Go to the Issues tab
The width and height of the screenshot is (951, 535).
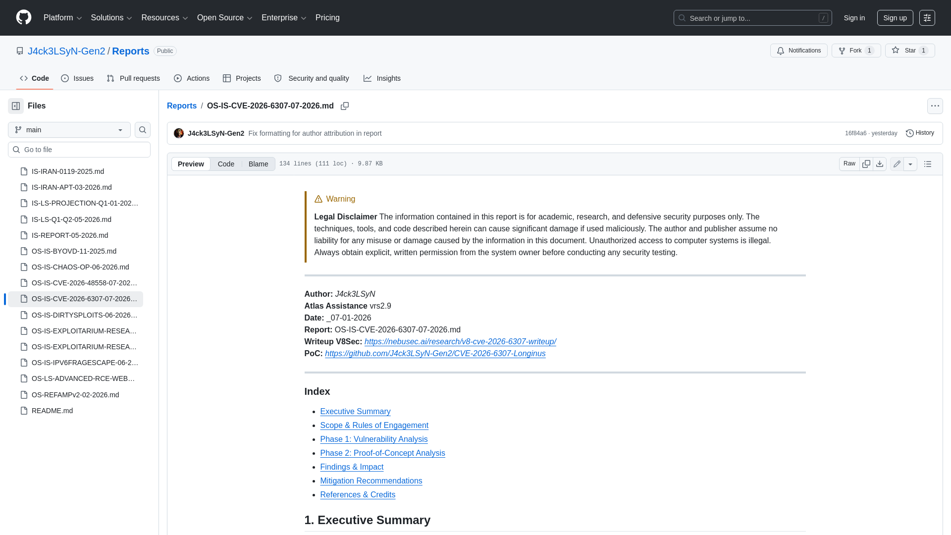tap(77, 78)
